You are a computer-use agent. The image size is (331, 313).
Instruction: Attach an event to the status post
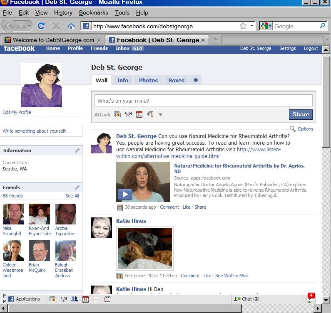[x=139, y=114]
